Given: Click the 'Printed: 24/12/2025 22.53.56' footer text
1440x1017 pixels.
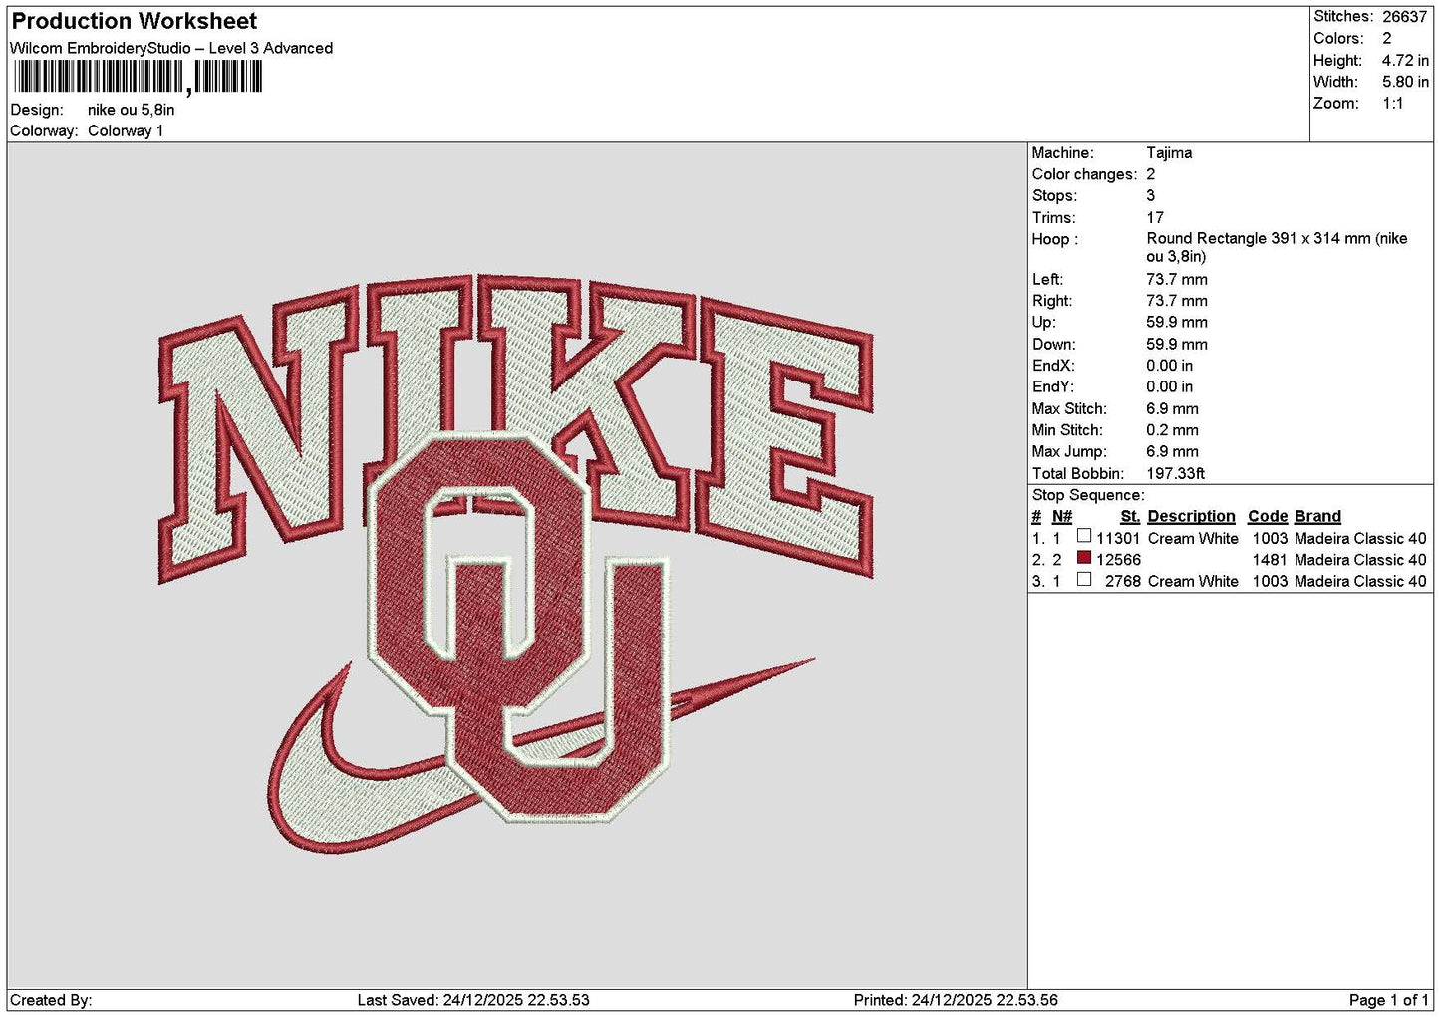Looking at the screenshot, I should pyautogui.click(x=956, y=1000).
